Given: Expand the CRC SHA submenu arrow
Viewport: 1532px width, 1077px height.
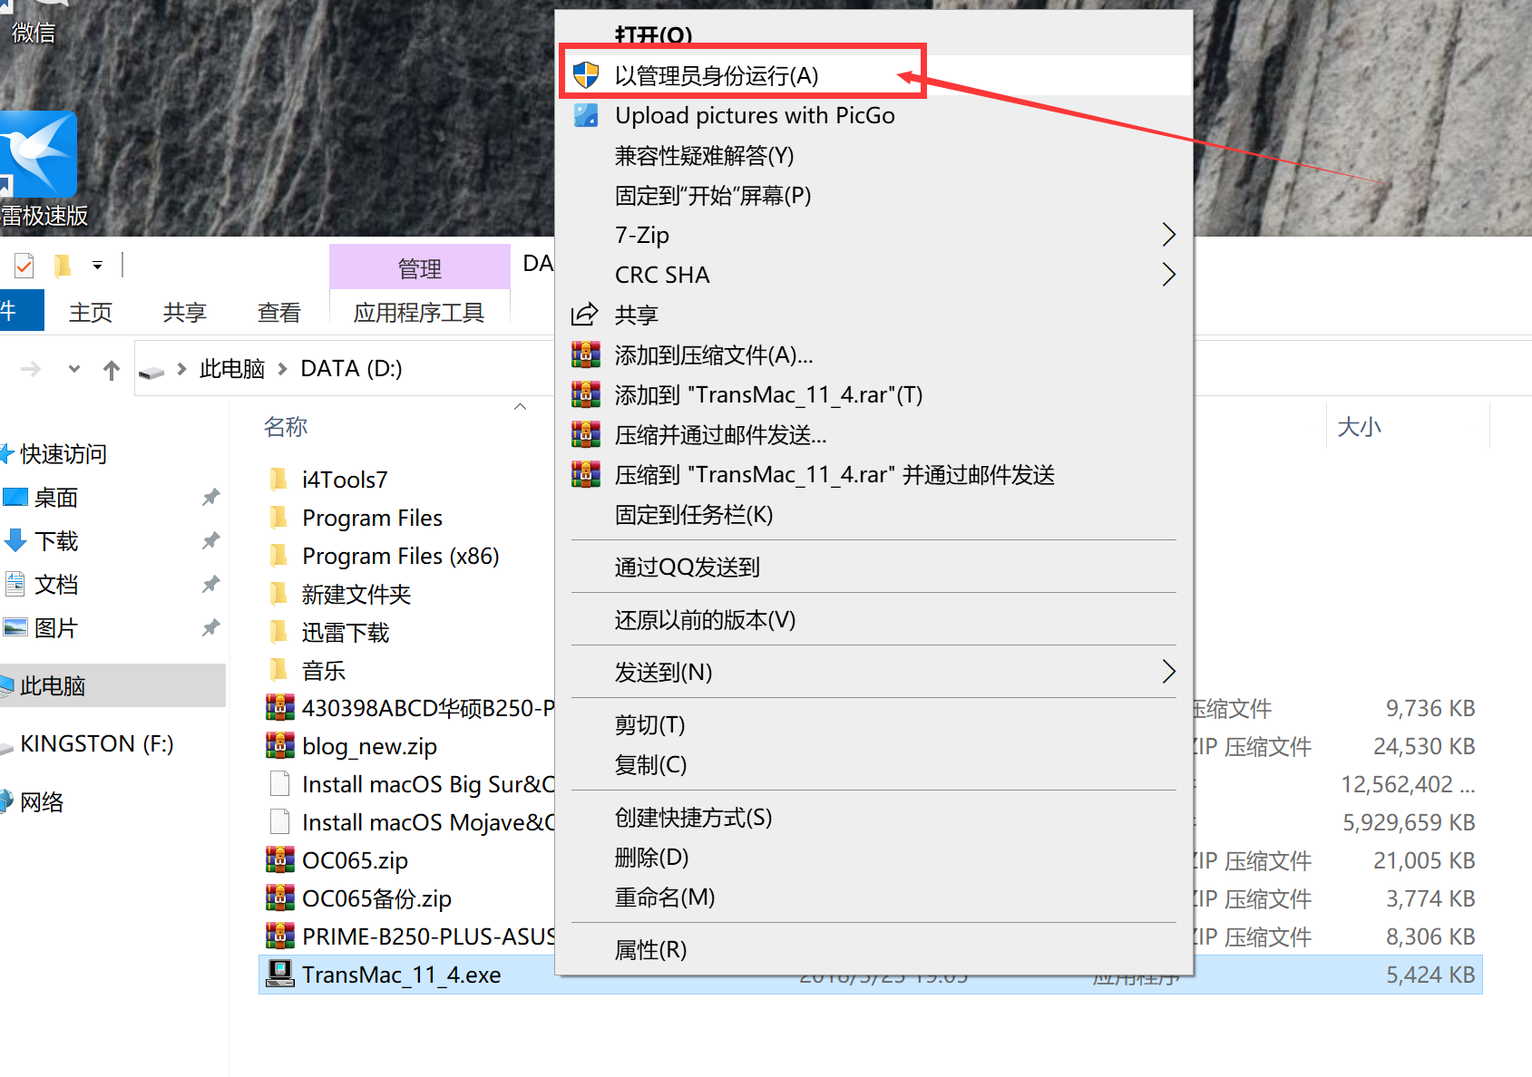Looking at the screenshot, I should (x=1168, y=275).
